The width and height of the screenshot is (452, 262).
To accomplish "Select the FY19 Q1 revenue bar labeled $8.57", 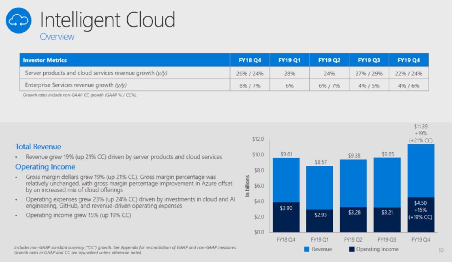I will 320,187.
